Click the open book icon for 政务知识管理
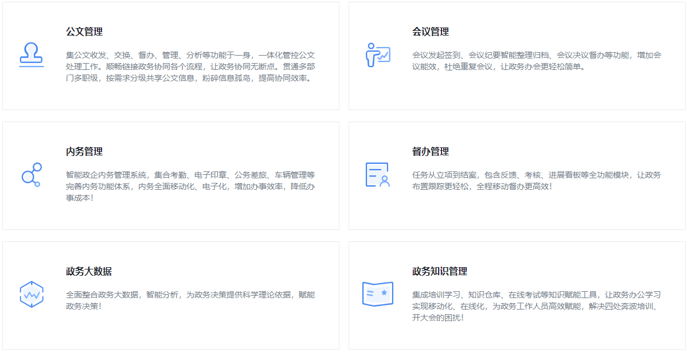Viewport: 688px width, 352px height. click(x=378, y=294)
